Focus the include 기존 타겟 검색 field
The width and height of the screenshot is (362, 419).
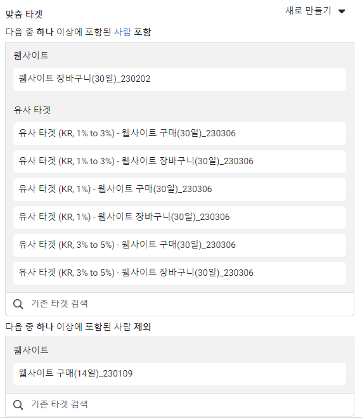coord(179,304)
